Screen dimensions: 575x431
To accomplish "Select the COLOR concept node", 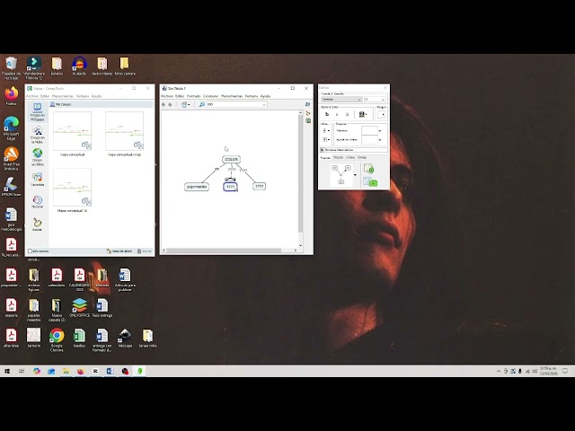I will coord(231,160).
